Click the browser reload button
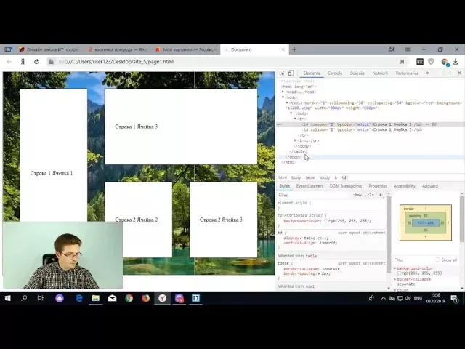Viewport: 465px width, 349px height. pos(36,62)
